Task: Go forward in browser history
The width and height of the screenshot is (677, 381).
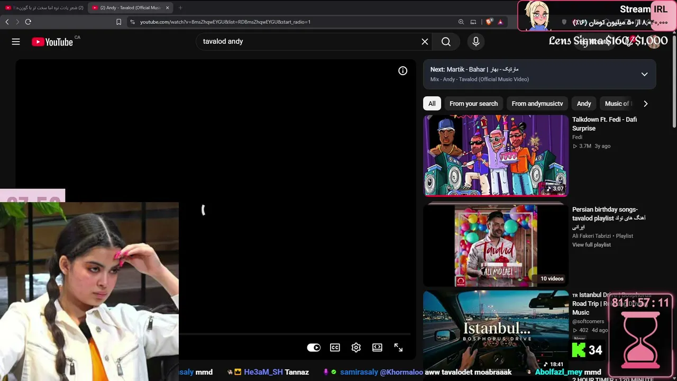Action: point(17,22)
